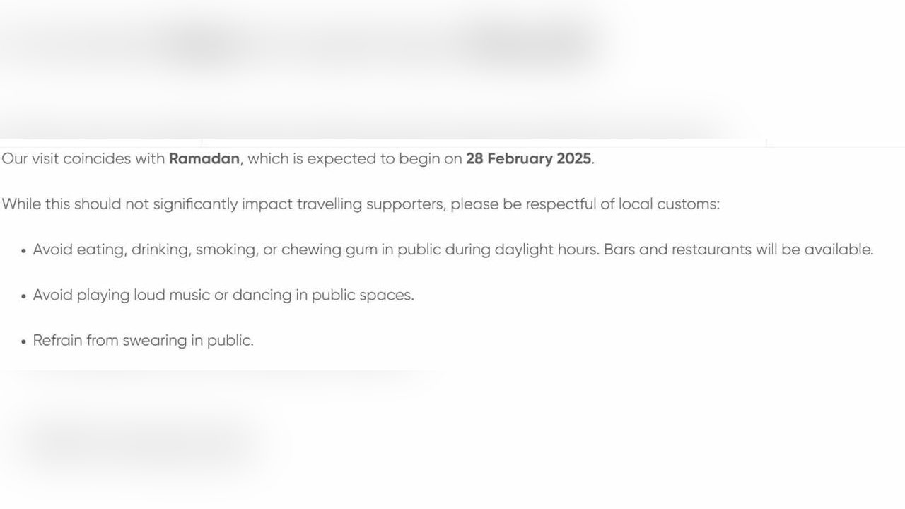Screen dimensions: 905x509
Task: Click the bullet before 'Refrain from swearing'
Action: coord(24,341)
